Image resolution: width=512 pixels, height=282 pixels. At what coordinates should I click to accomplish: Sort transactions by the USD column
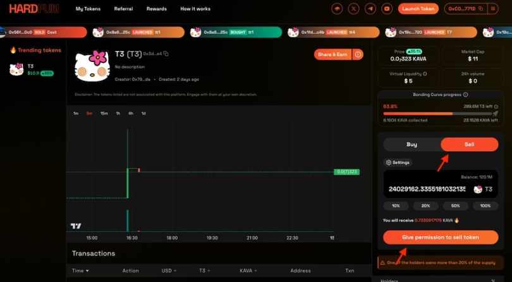coord(169,271)
